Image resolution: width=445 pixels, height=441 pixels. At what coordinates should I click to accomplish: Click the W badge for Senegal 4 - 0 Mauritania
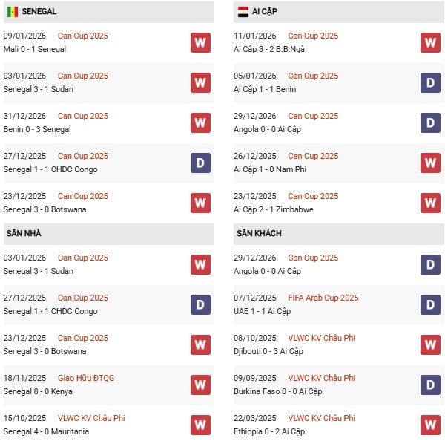click(200, 425)
